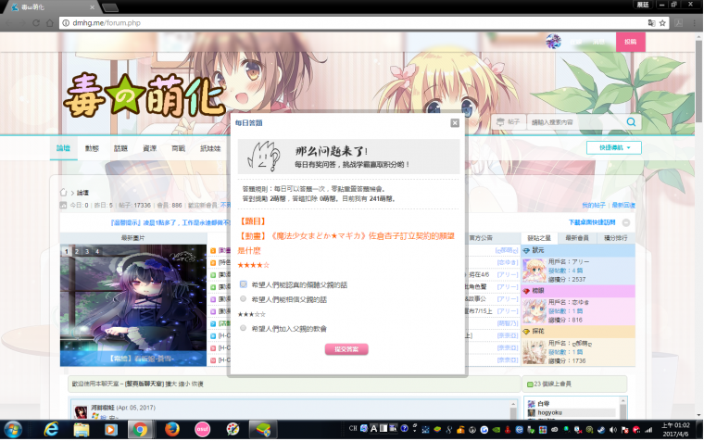Screen dimensions: 704x441
Task: Open the 動態 navigation menu item
Action: coord(92,148)
